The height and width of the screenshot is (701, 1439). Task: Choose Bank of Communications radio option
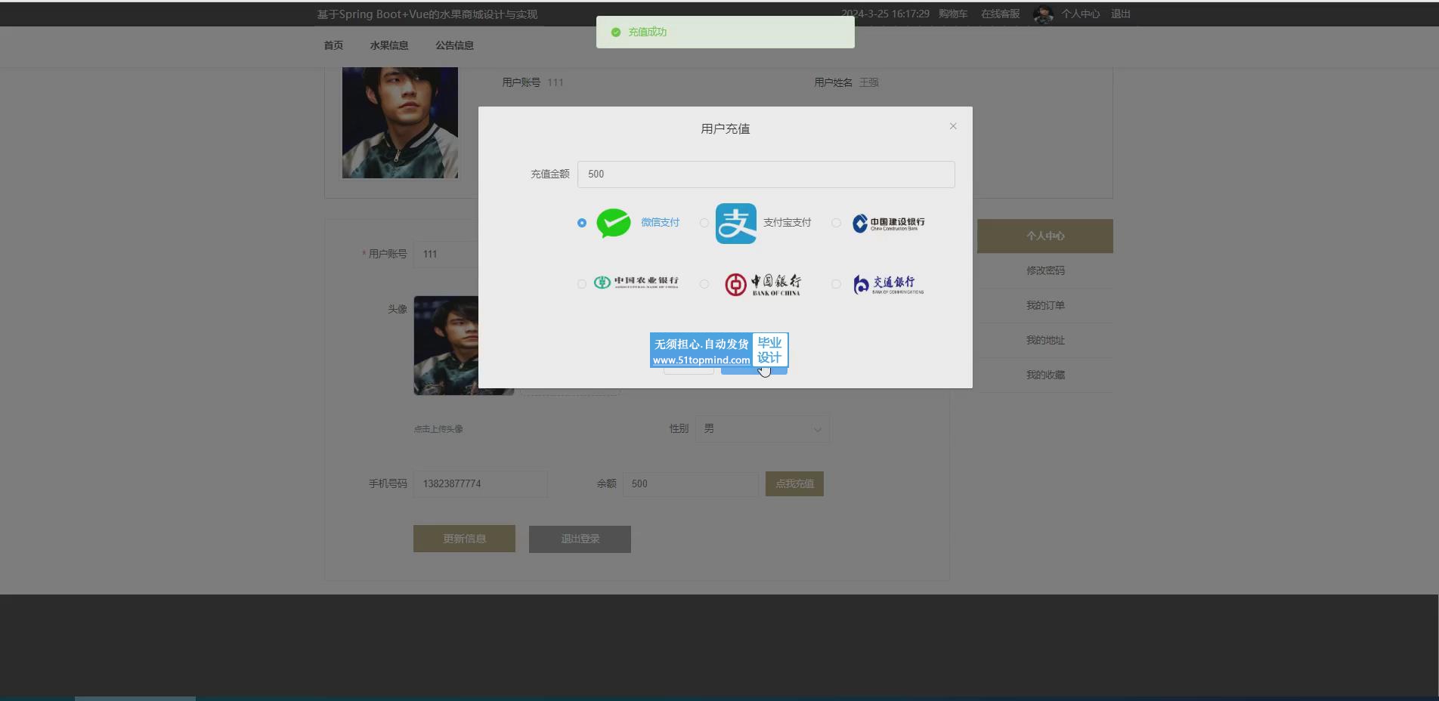tap(836, 284)
